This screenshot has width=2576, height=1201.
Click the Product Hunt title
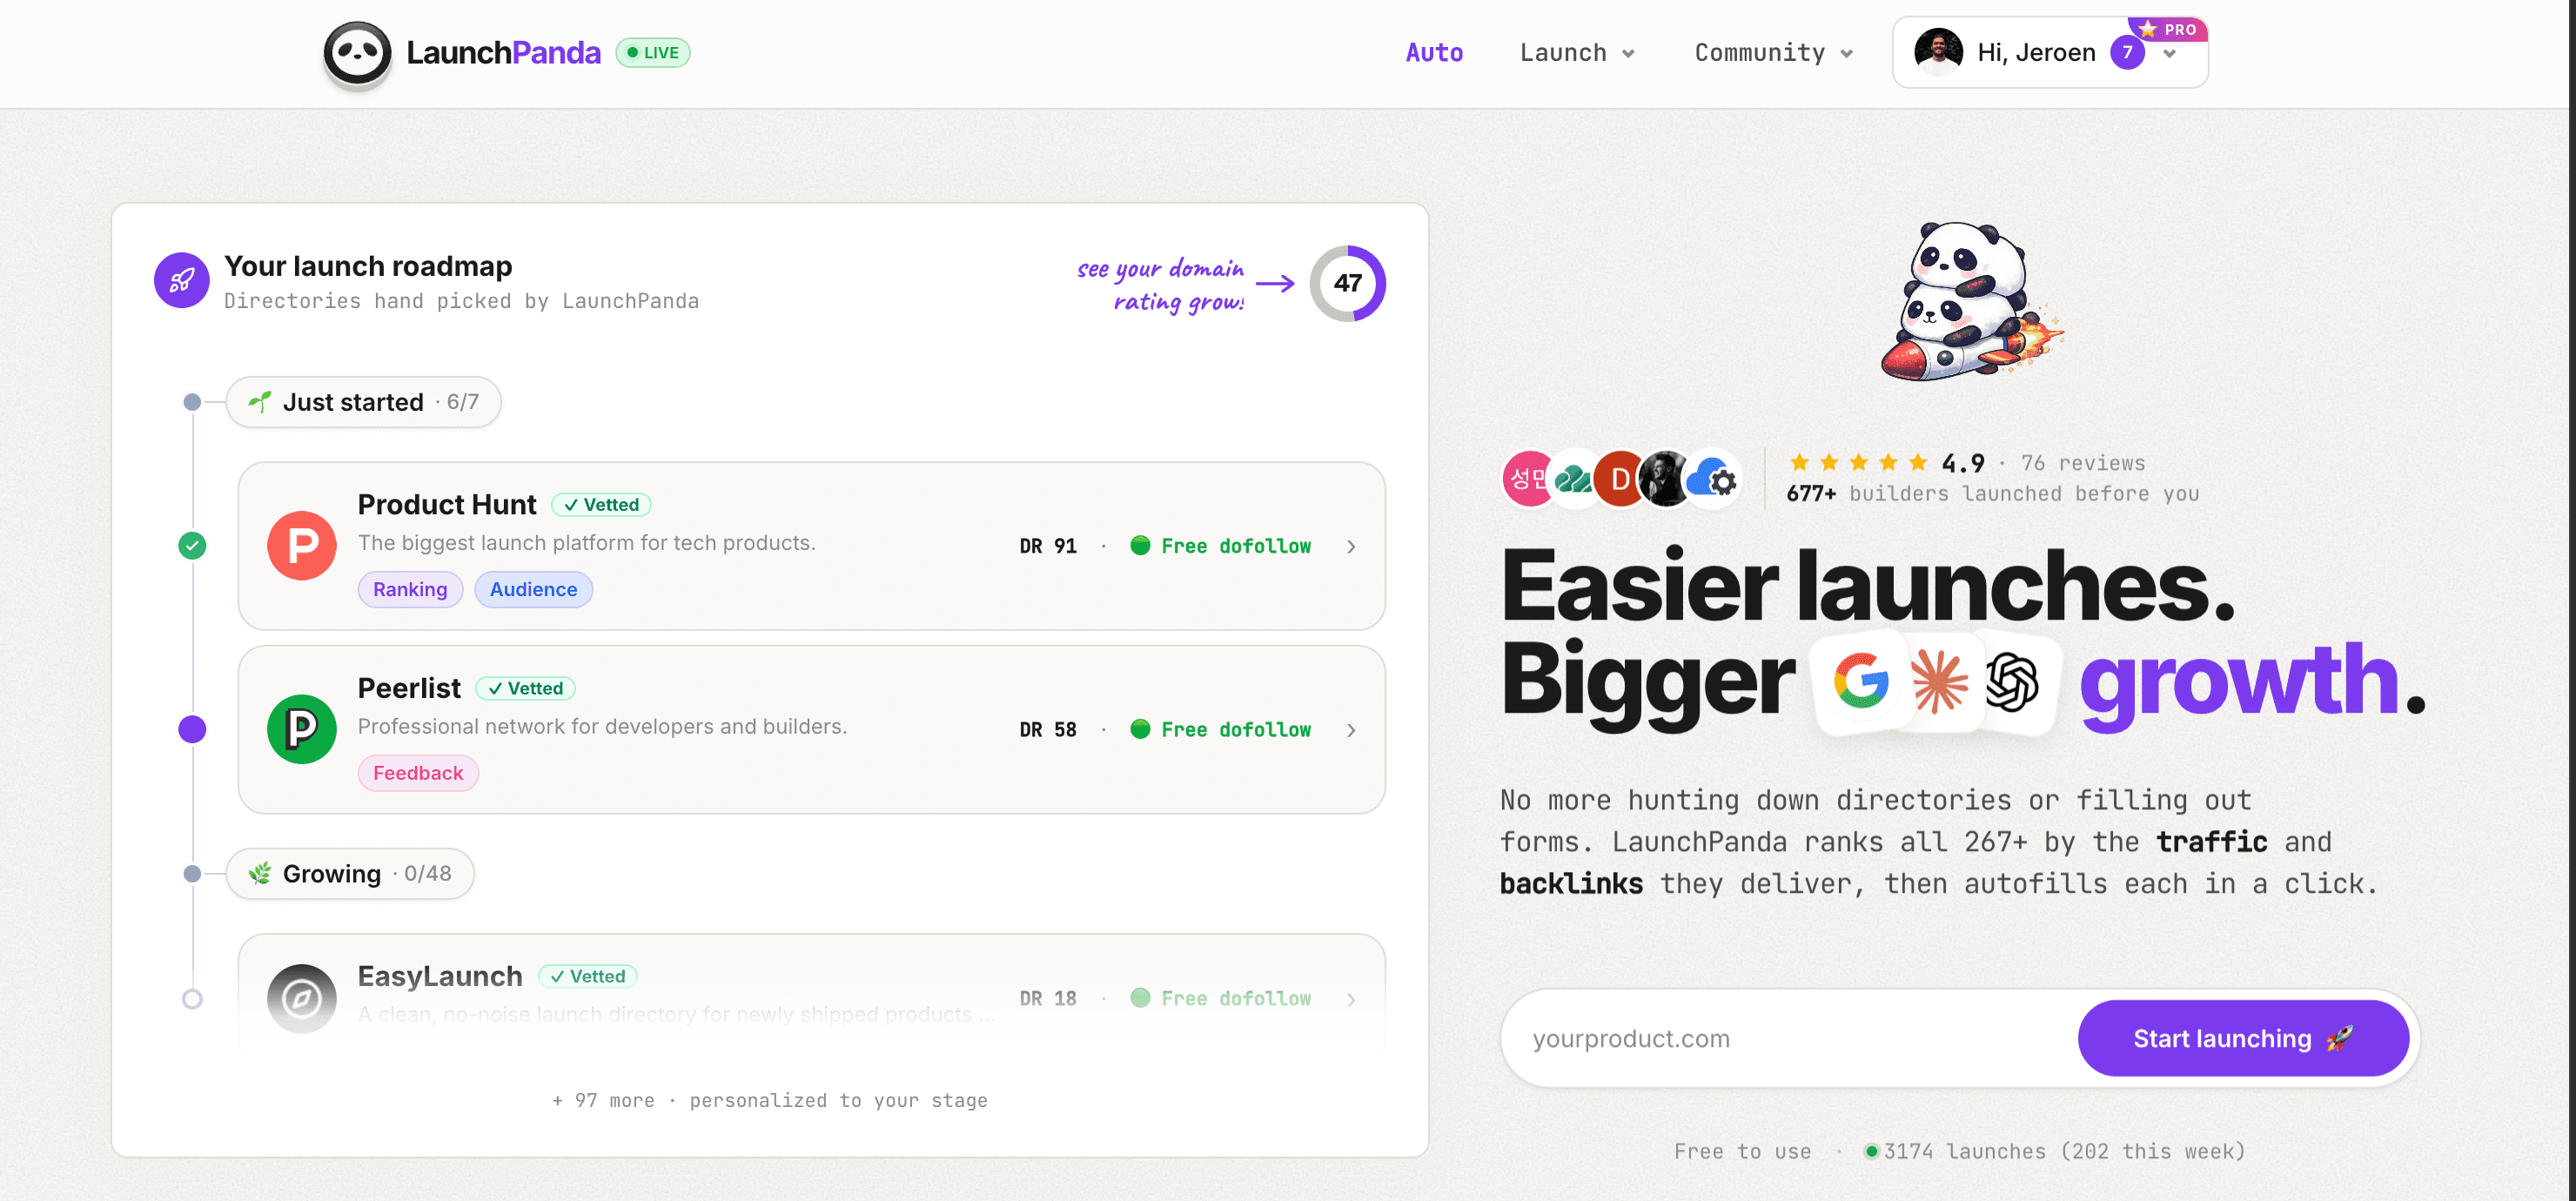pyautogui.click(x=447, y=504)
